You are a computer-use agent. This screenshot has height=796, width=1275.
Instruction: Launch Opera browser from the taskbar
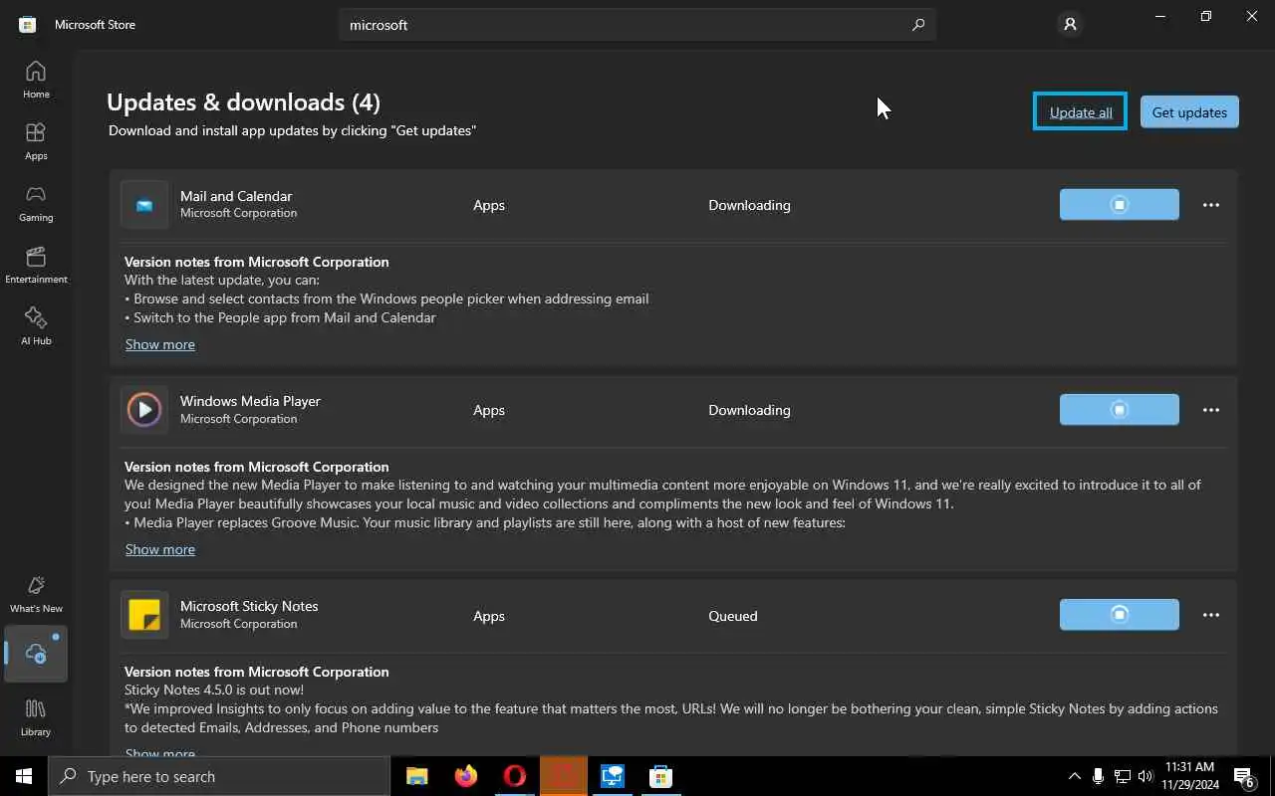click(x=515, y=776)
